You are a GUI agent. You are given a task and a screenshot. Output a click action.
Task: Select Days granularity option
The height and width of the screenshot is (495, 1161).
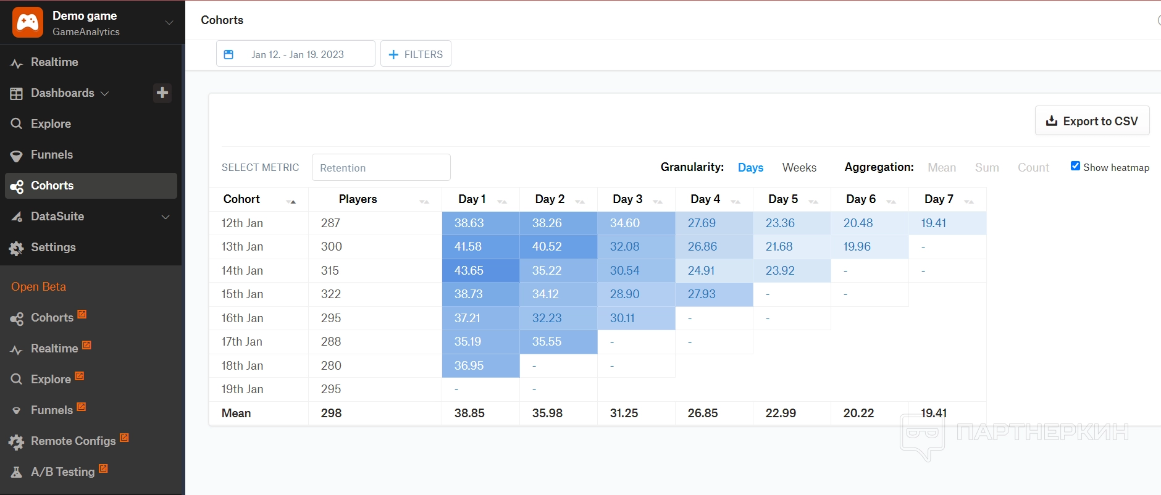[750, 167]
